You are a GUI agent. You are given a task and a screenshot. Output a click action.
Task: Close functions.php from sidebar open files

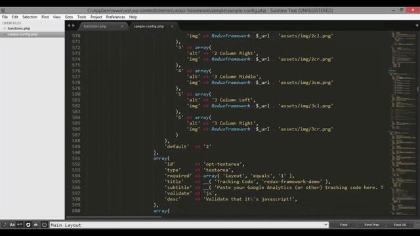5,28
